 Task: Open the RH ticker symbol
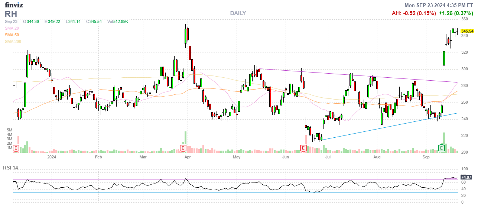[x=10, y=14]
